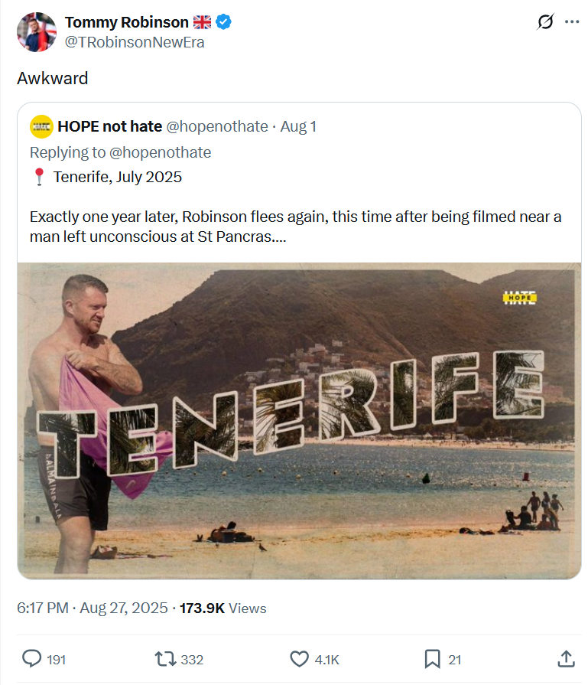Open Tommy Robinson's profile avatar
This screenshot has width=588, height=685.
point(36,31)
